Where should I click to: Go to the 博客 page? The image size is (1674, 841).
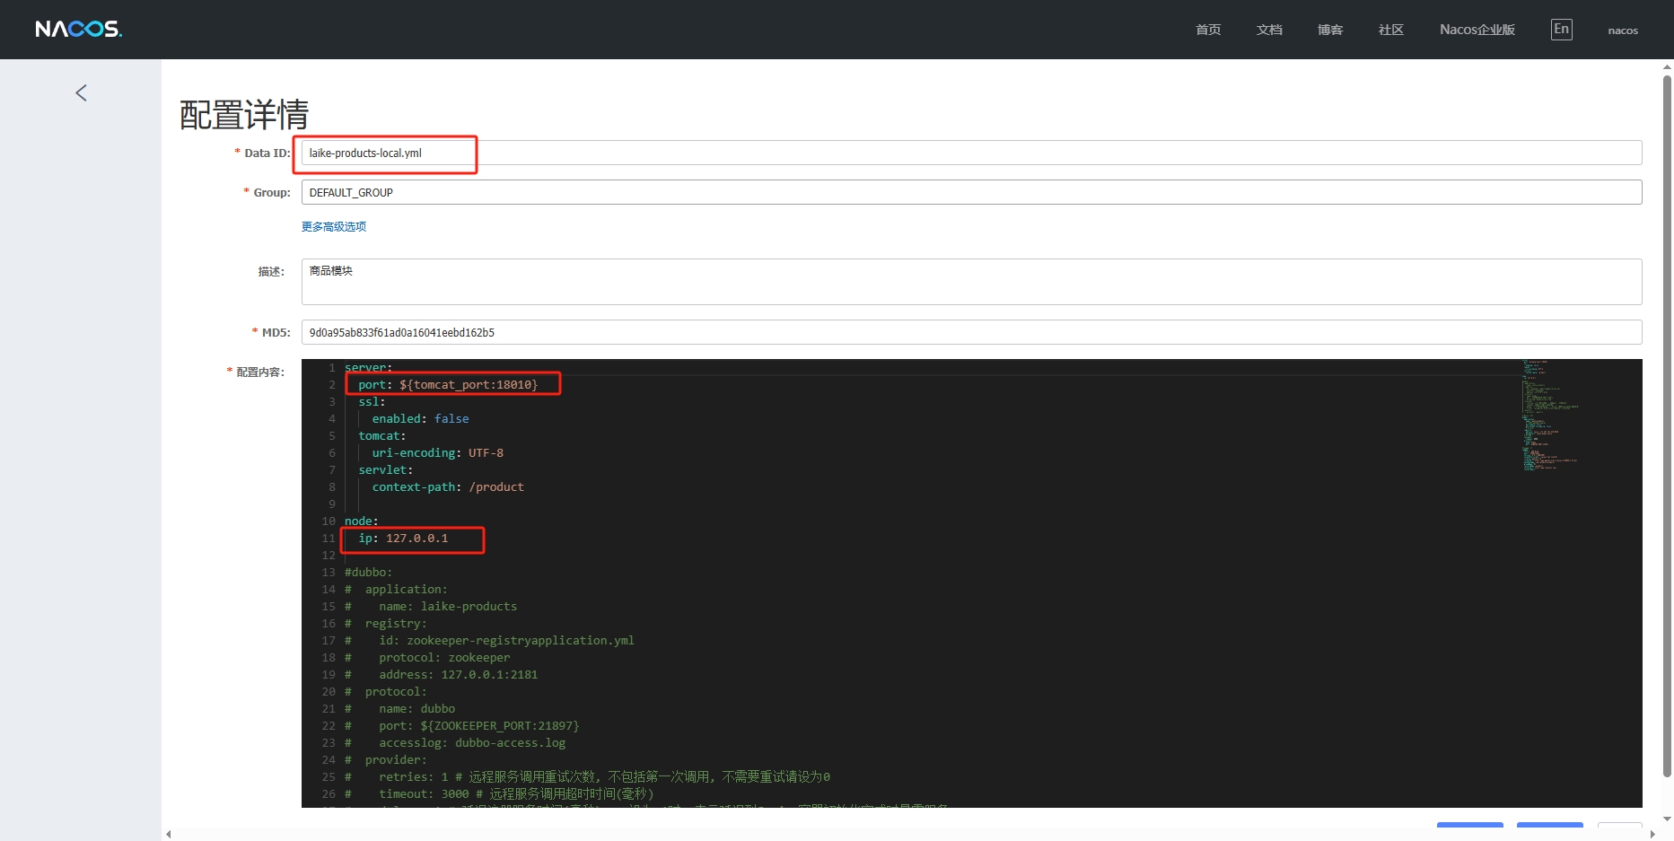point(1329,31)
